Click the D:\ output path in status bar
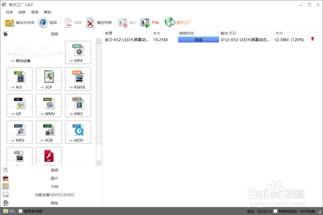Image resolution: width=323 pixels, height=215 pixels. click(9, 211)
